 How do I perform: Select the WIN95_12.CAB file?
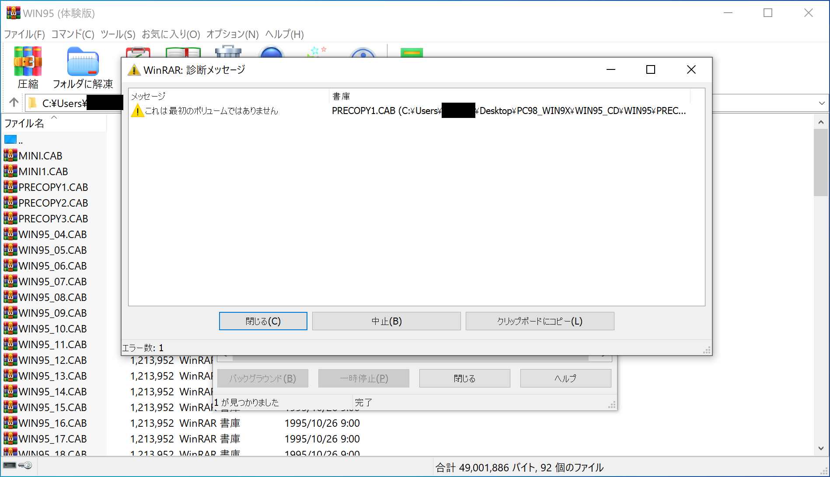pyautogui.click(x=53, y=360)
